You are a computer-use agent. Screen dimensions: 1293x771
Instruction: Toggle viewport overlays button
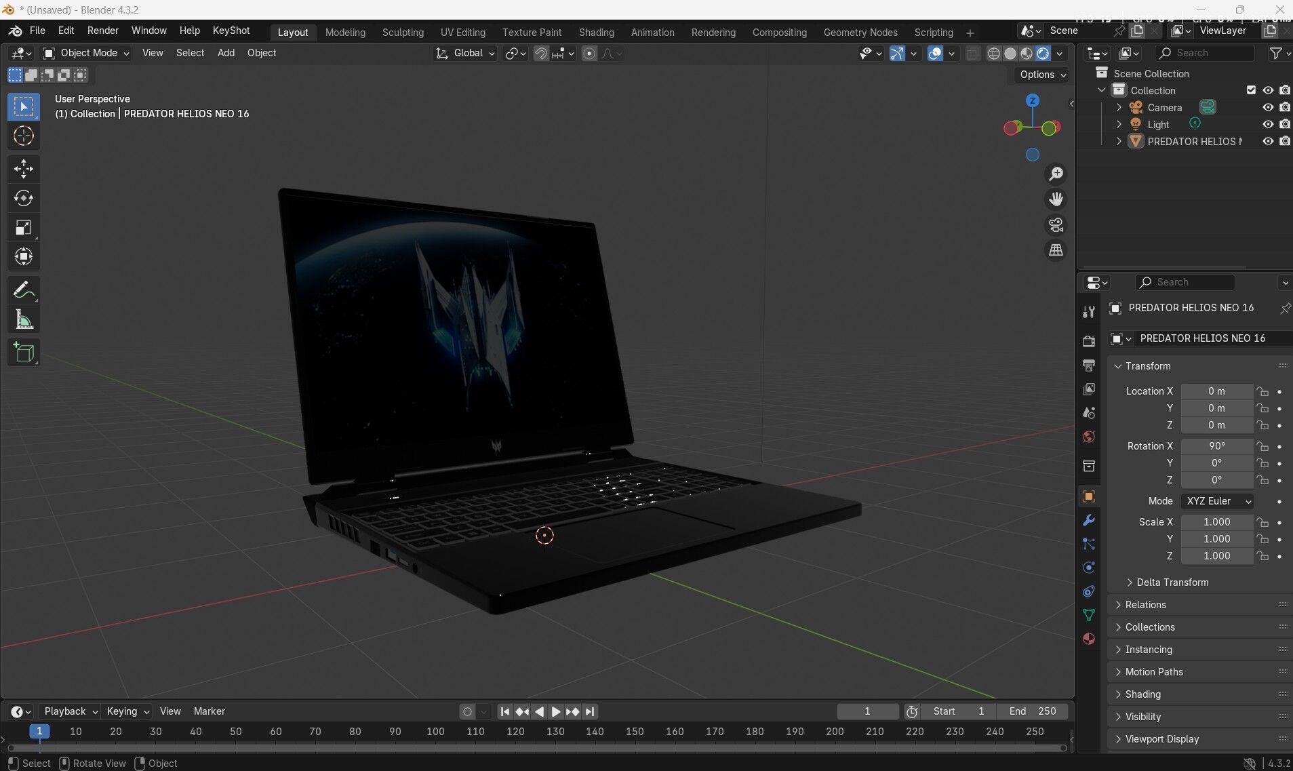tap(935, 54)
